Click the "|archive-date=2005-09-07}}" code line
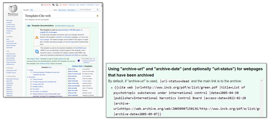The width and height of the screenshot is (268, 121). [137, 114]
